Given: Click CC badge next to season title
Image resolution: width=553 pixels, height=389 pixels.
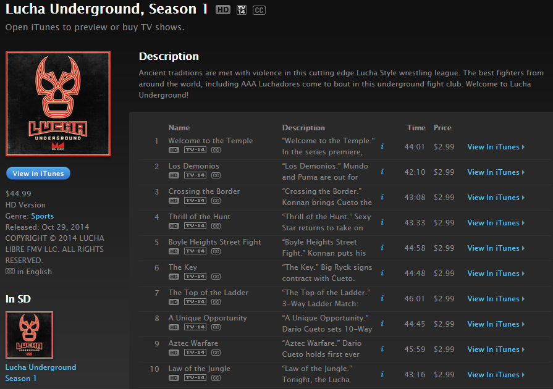Looking at the screenshot, I should (x=259, y=10).
